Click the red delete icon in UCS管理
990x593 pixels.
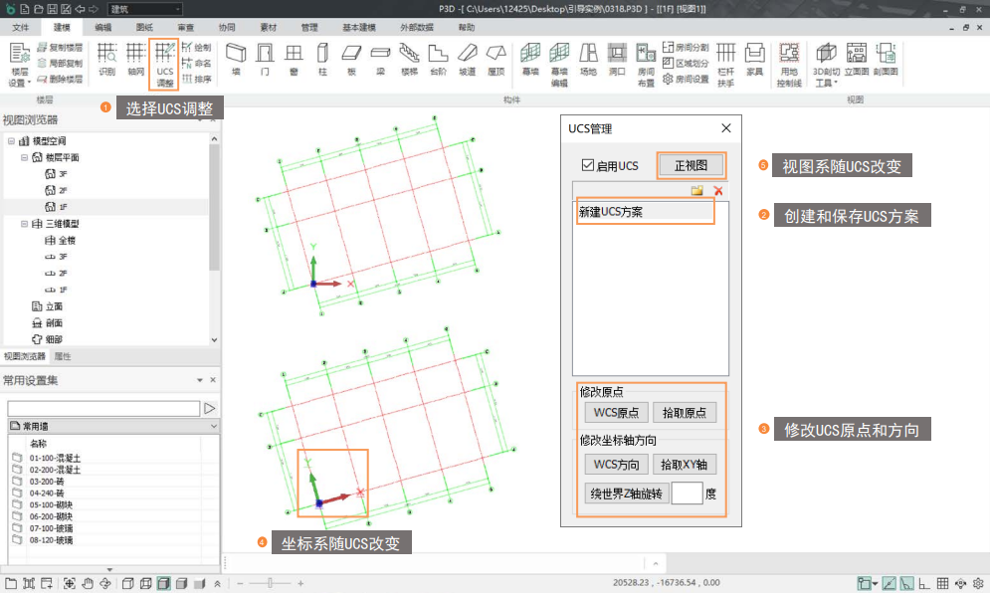717,190
